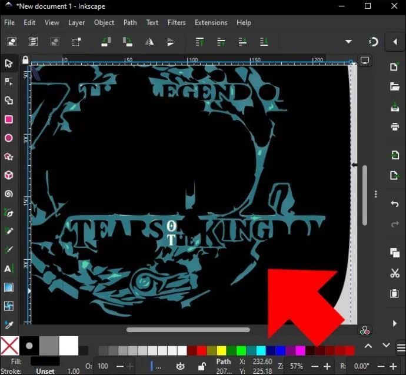Raise selection to top
The image size is (406, 375).
coord(199,42)
